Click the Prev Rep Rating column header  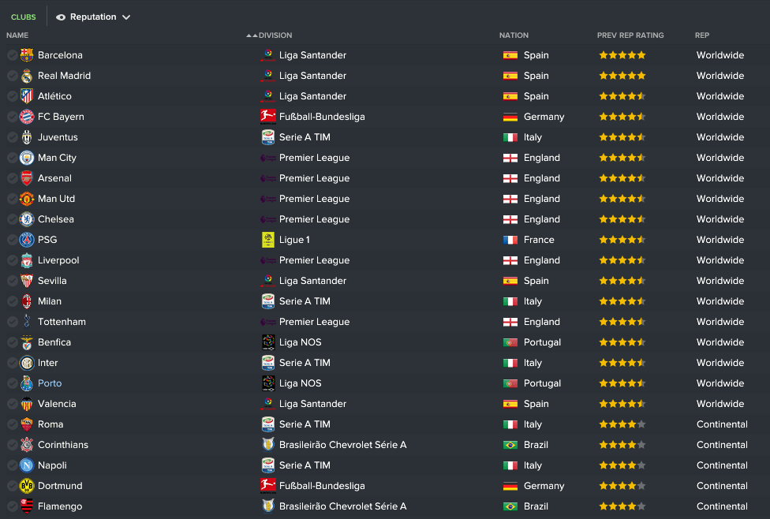630,35
